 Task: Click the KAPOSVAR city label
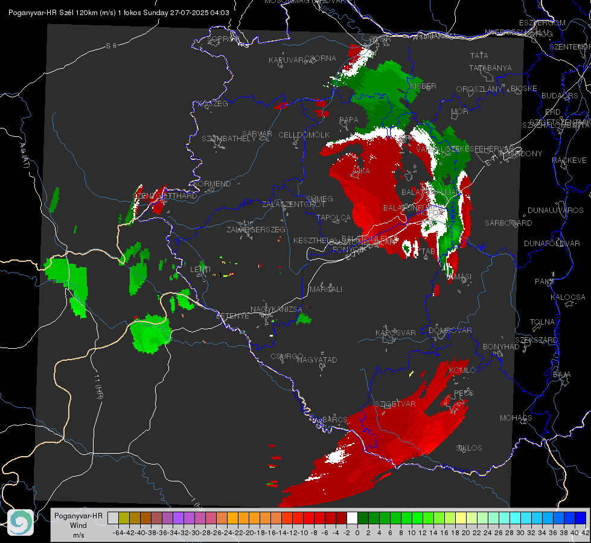point(395,333)
